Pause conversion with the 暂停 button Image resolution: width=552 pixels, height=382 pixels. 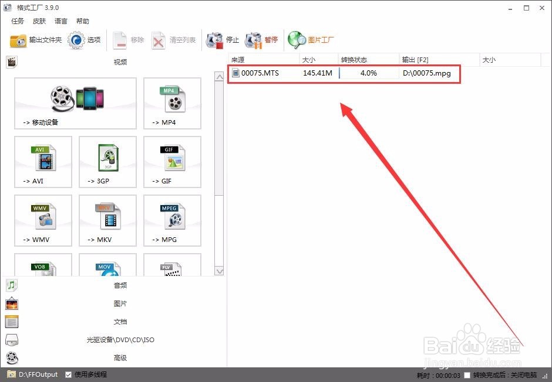tap(261, 40)
